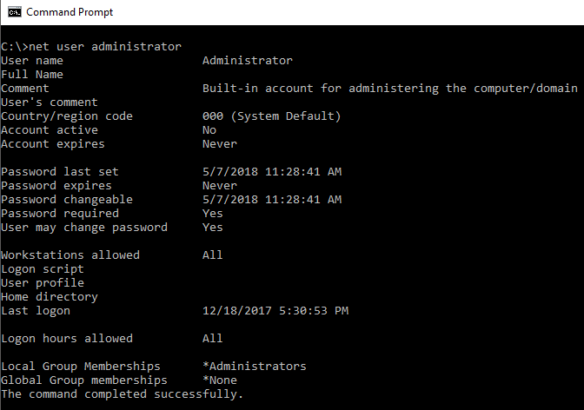Click the Built-in account comment text

[x=389, y=89]
